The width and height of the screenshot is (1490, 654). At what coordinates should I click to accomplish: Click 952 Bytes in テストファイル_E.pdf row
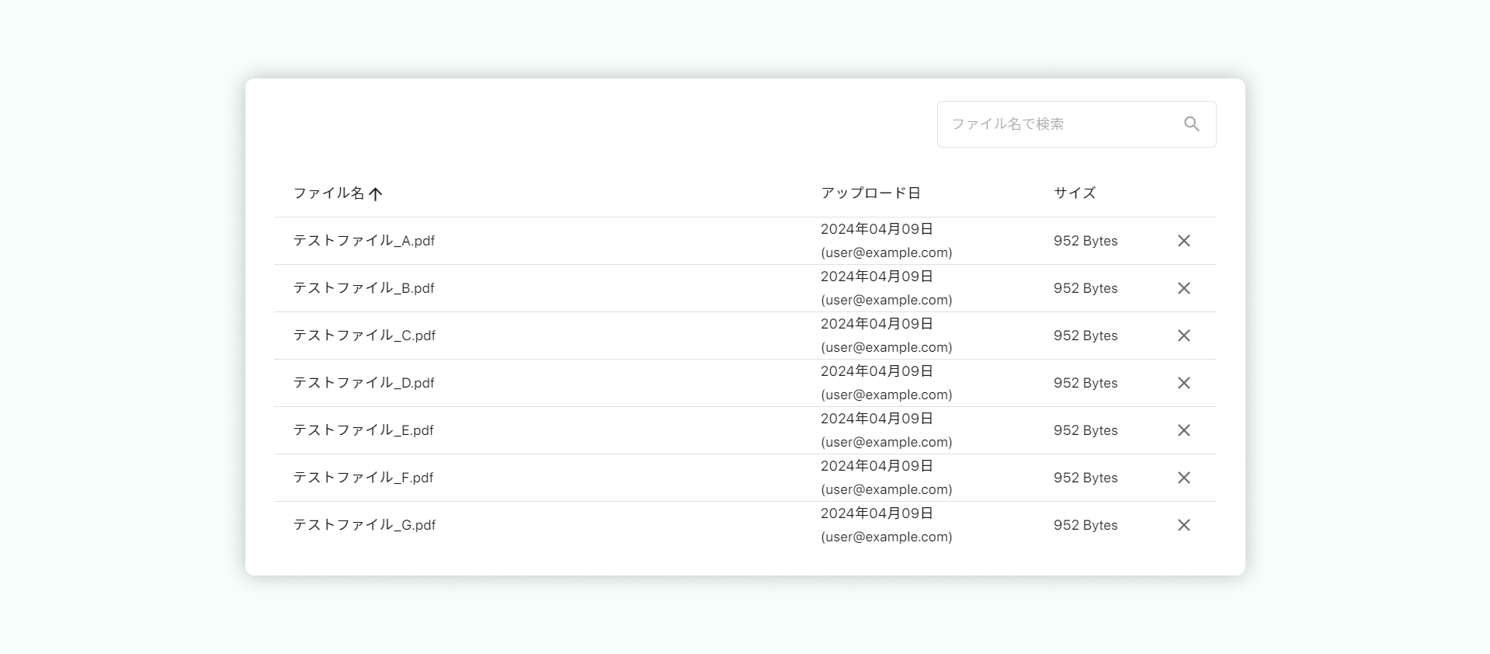tap(1085, 430)
